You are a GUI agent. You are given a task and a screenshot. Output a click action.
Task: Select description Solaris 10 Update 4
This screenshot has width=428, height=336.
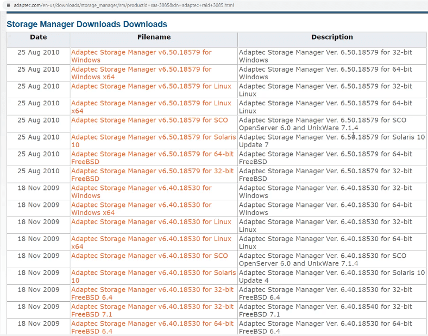(x=332, y=276)
